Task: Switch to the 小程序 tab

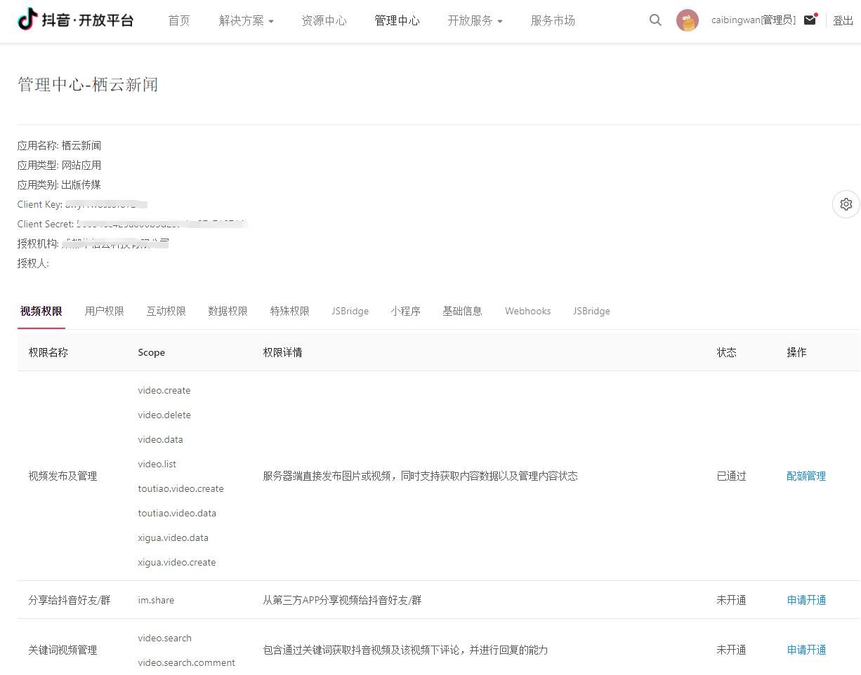Action: [x=405, y=311]
